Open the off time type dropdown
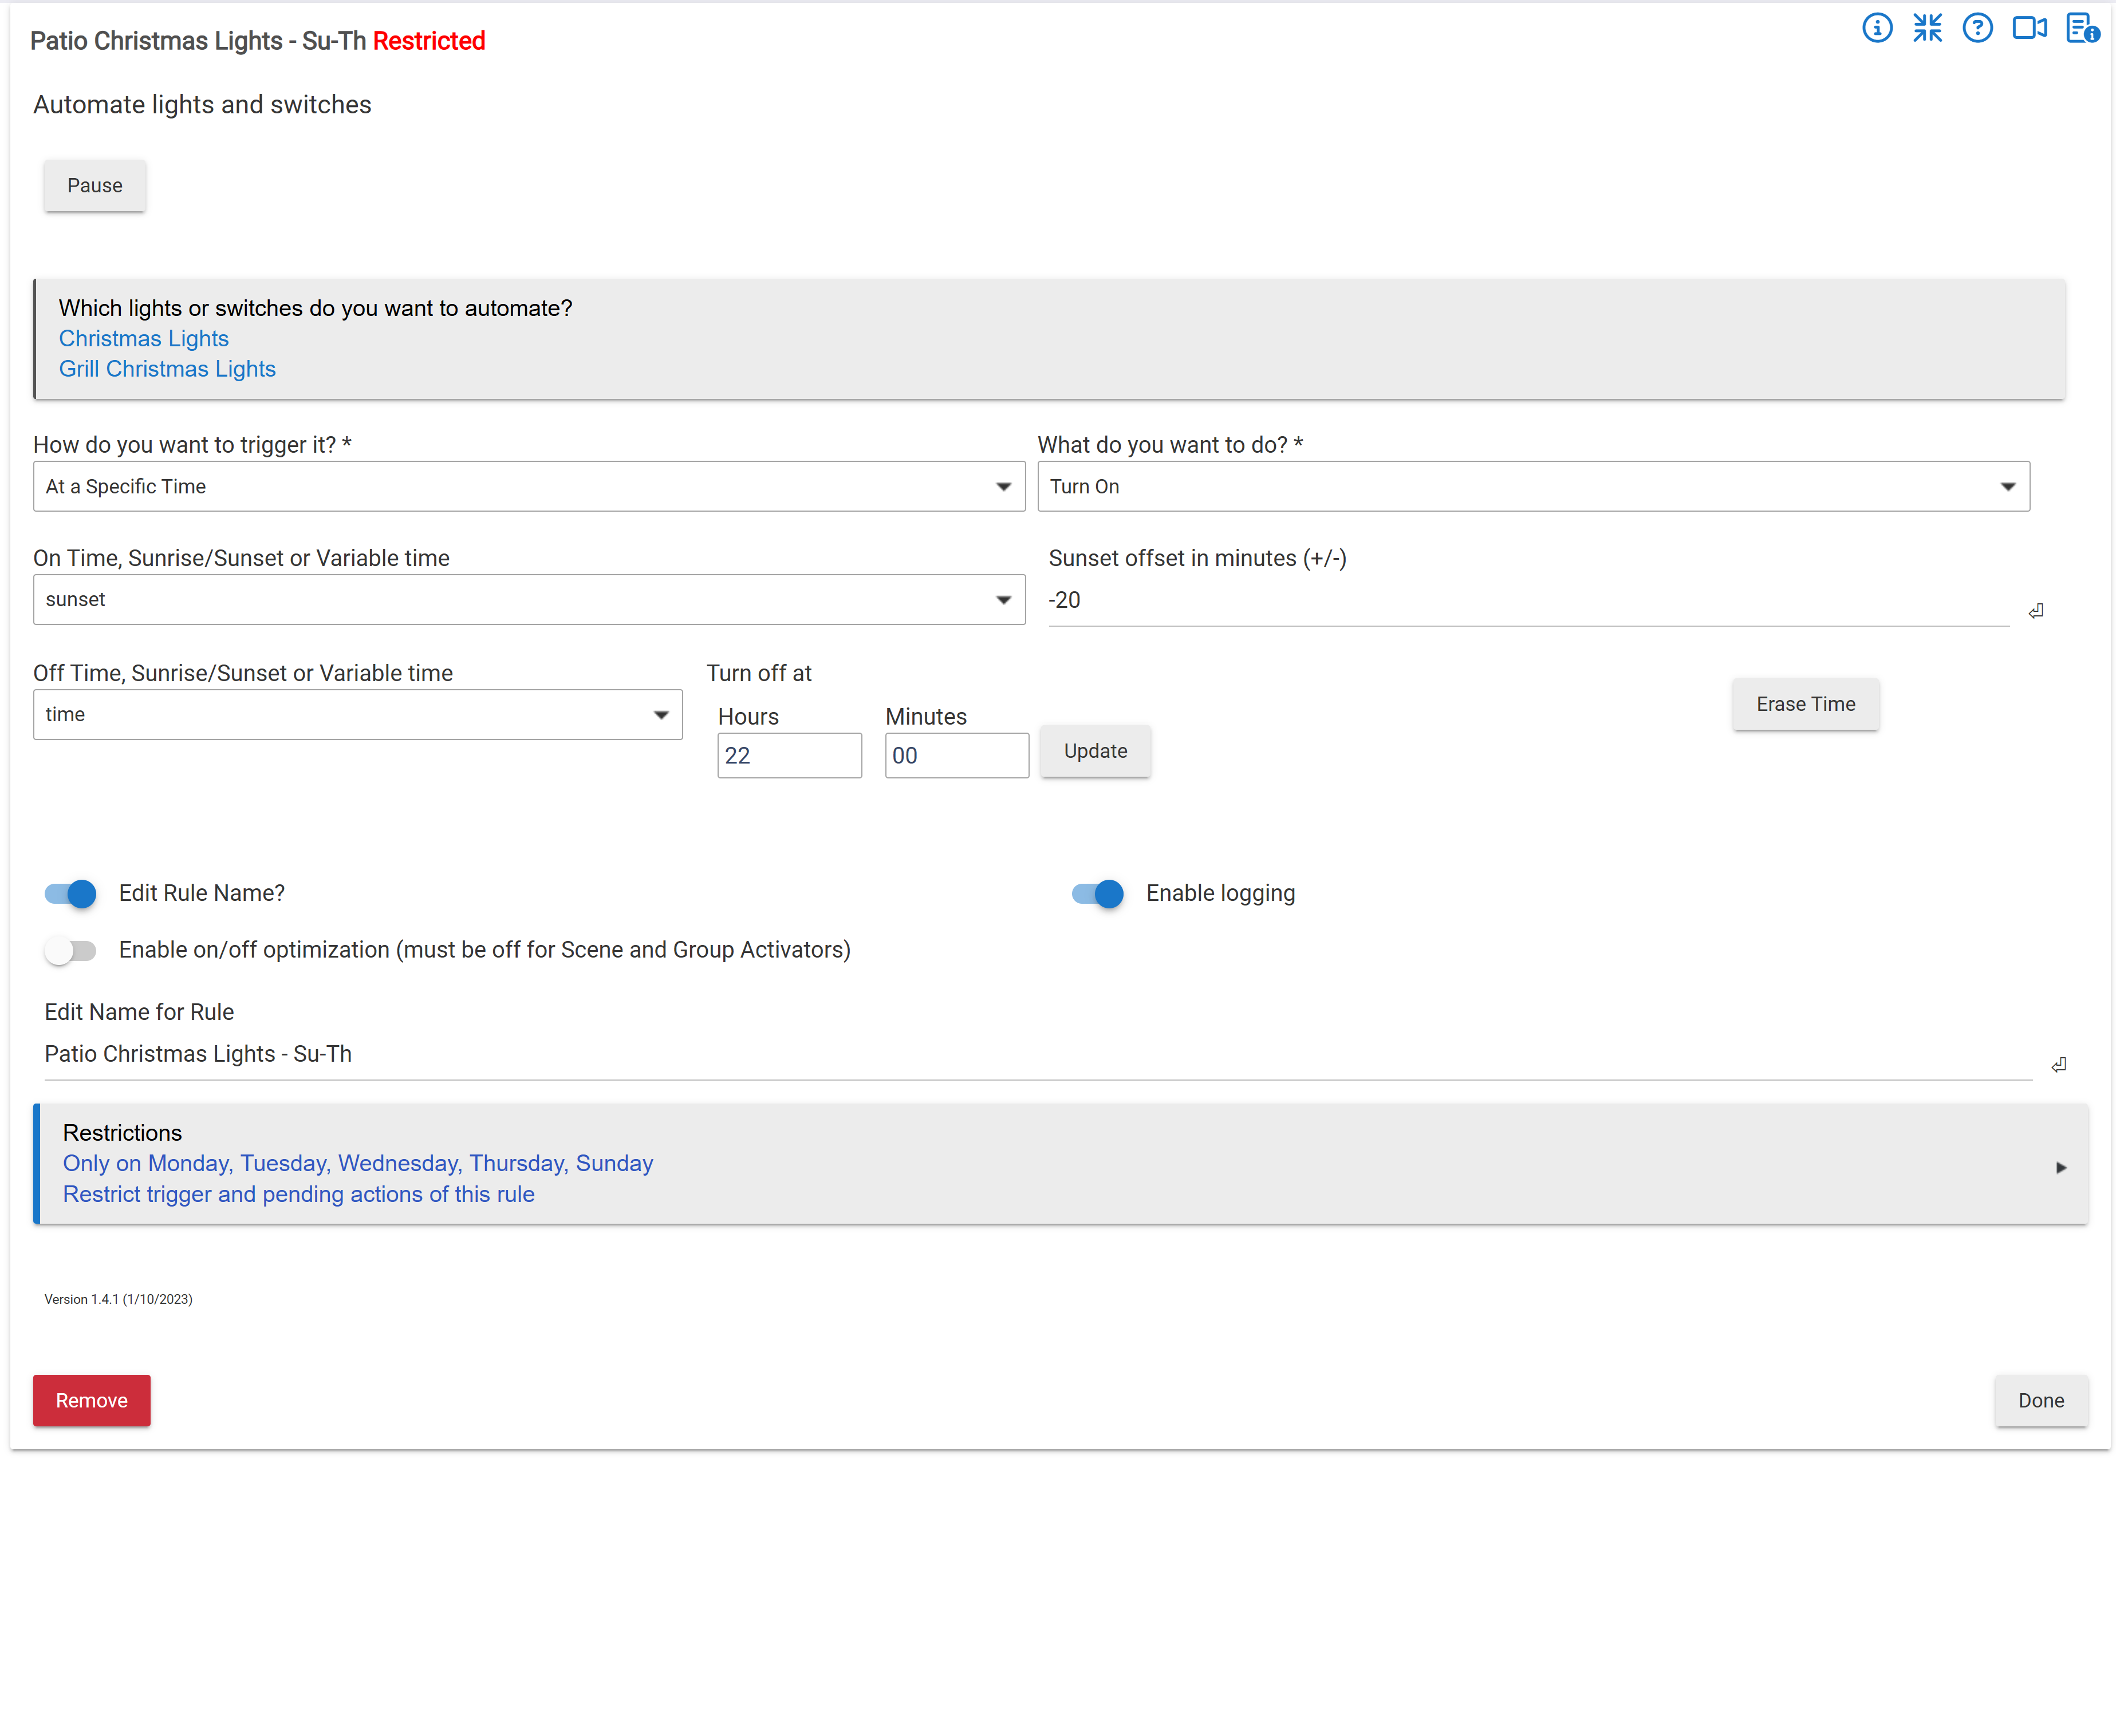 pos(357,715)
